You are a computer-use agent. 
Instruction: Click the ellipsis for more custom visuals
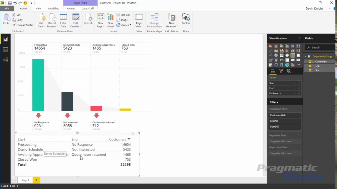tap(298, 65)
